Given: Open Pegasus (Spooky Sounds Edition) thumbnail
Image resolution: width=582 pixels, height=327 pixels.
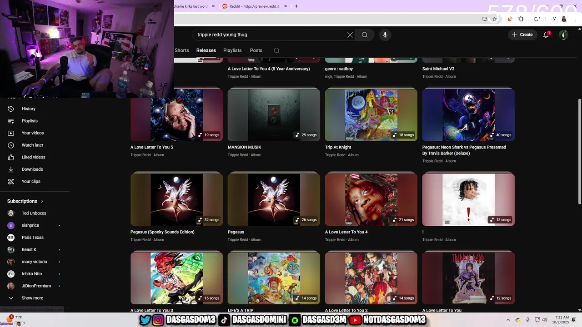Looking at the screenshot, I should coord(176,200).
